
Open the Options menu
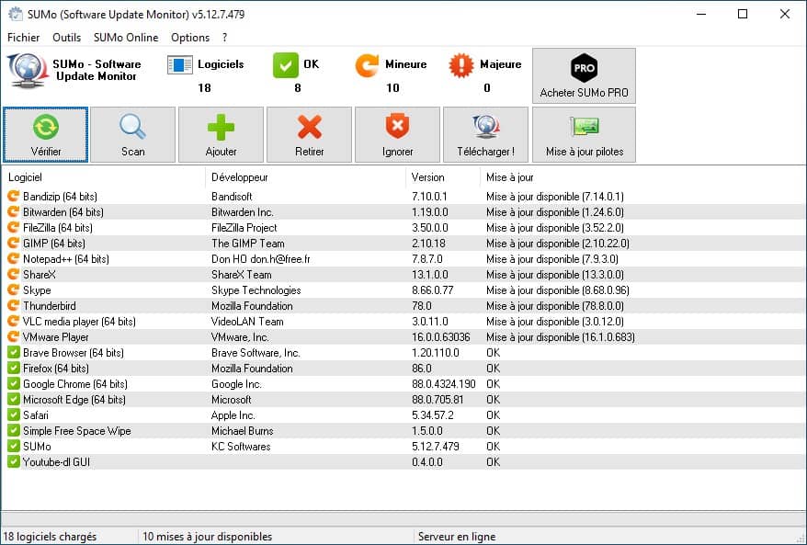click(x=190, y=38)
